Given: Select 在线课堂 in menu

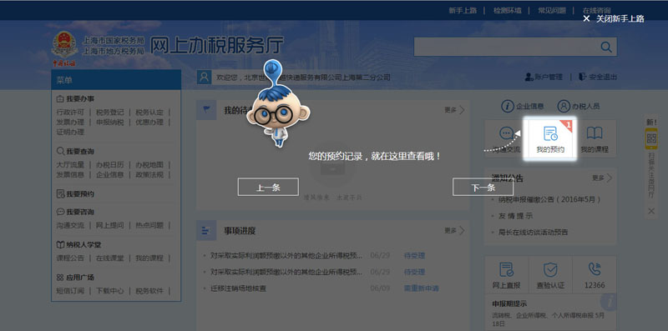Looking at the screenshot, I should pos(109,258).
